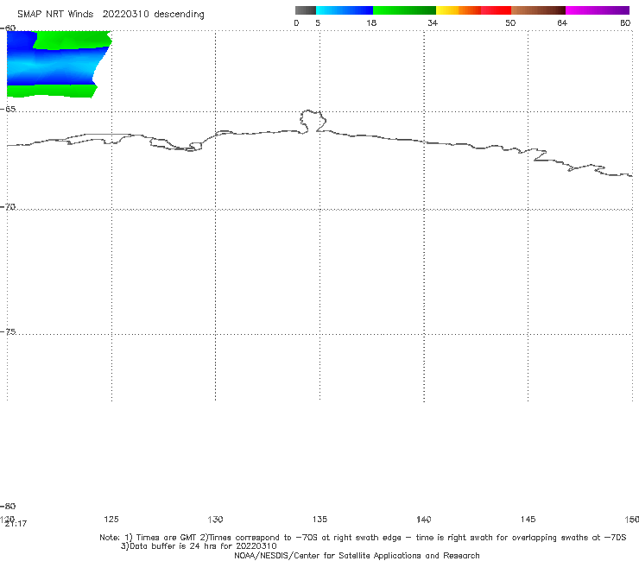Click the green 18-34 segment of color bar

pos(404,10)
